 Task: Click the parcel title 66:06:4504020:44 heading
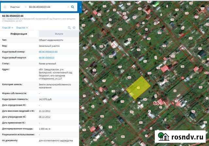pos(13,16)
